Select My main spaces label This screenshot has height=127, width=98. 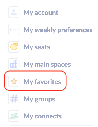tap(47, 65)
